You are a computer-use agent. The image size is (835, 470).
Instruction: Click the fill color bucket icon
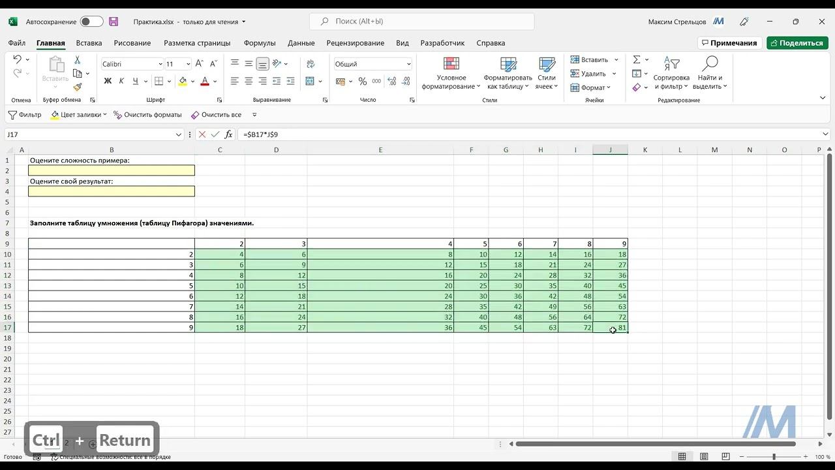click(183, 82)
